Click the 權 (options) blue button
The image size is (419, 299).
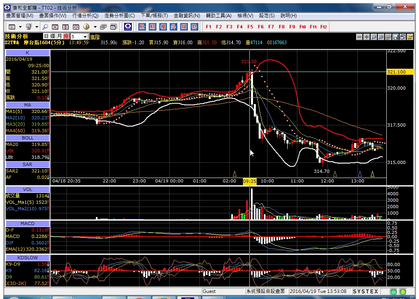coord(163,27)
